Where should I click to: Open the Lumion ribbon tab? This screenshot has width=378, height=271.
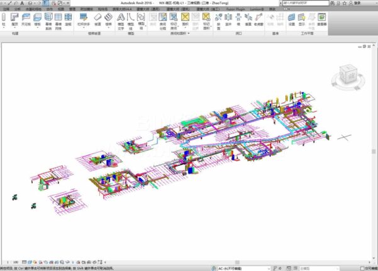pos(257,9)
